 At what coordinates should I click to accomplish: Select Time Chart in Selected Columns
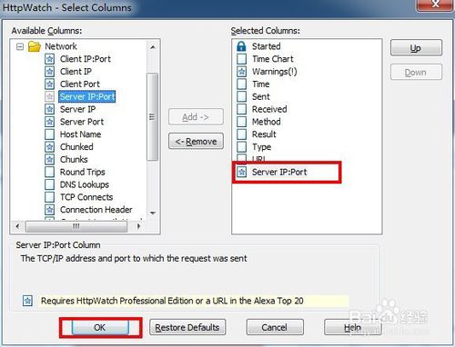273,59
